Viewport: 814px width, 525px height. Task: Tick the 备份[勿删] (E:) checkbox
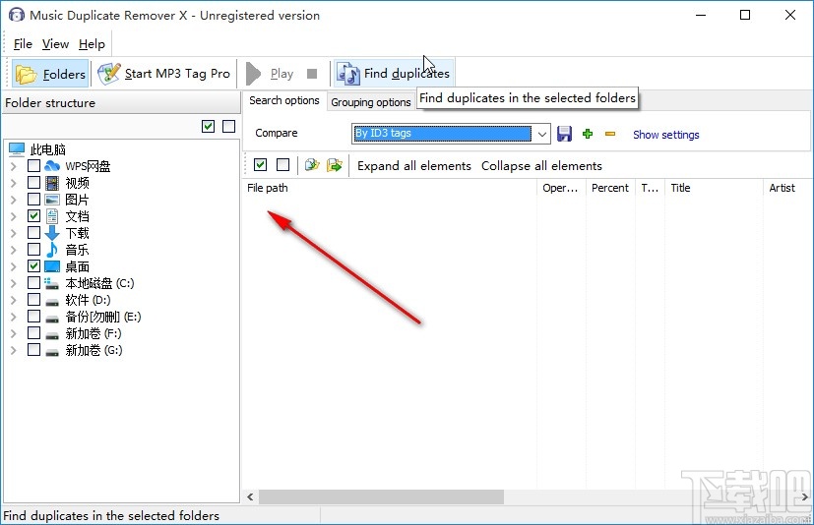click(x=33, y=317)
